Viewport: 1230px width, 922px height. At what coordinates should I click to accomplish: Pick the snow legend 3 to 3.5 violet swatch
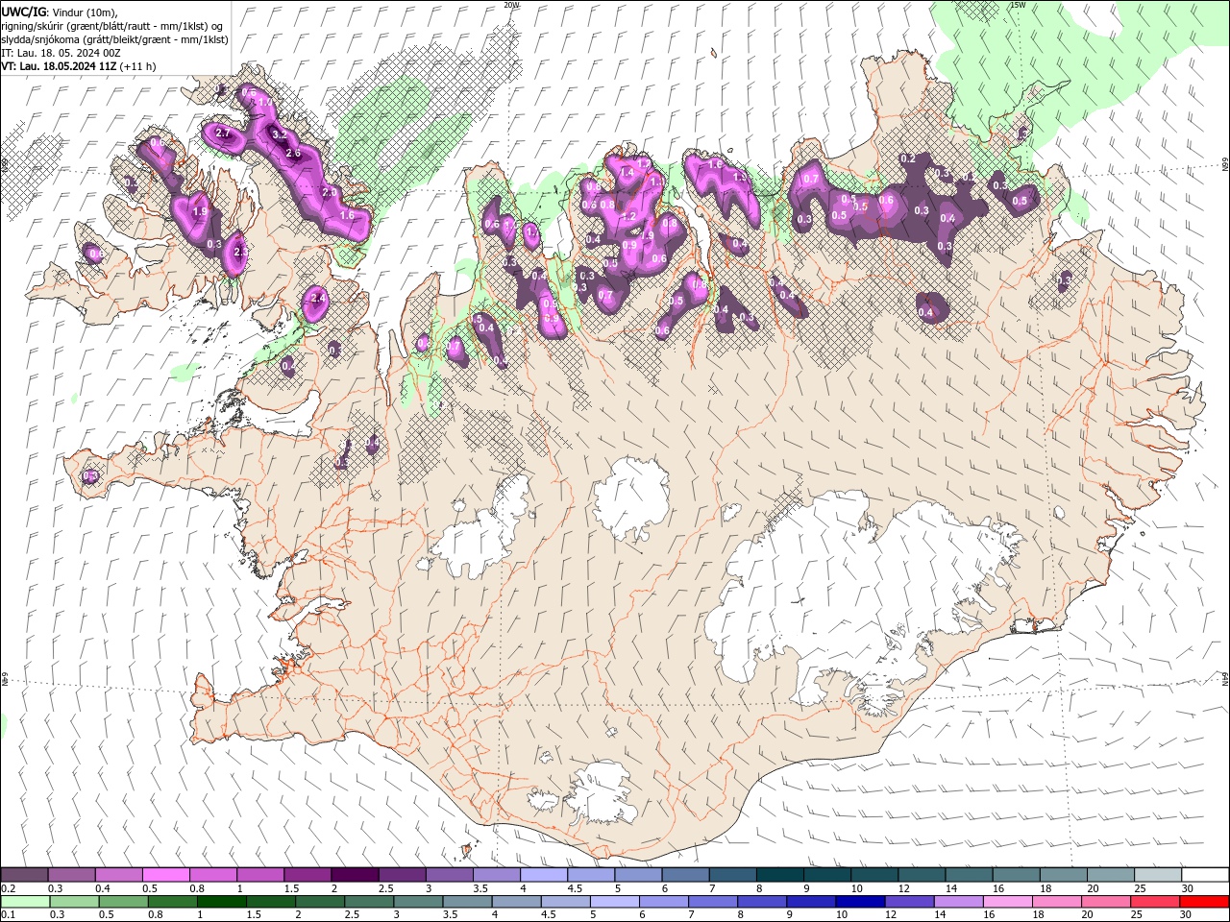(448, 875)
